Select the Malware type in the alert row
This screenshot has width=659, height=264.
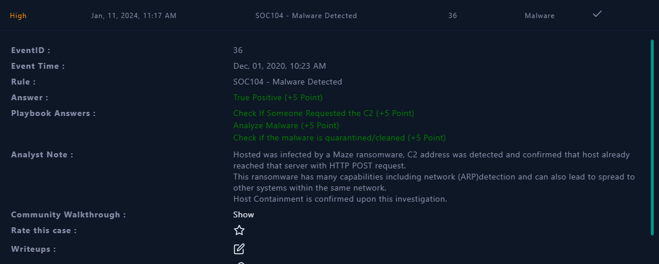point(540,16)
